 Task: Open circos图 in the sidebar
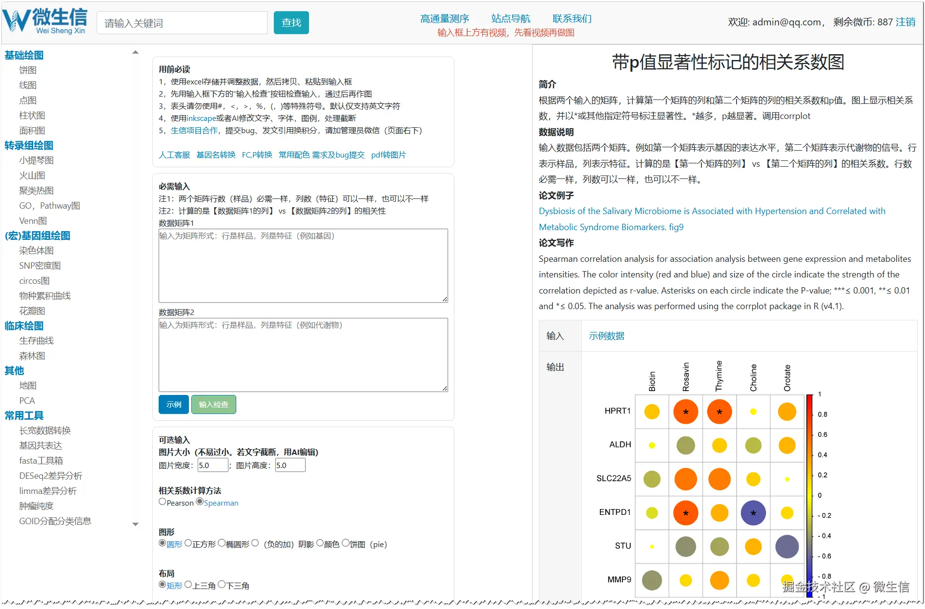click(x=35, y=281)
